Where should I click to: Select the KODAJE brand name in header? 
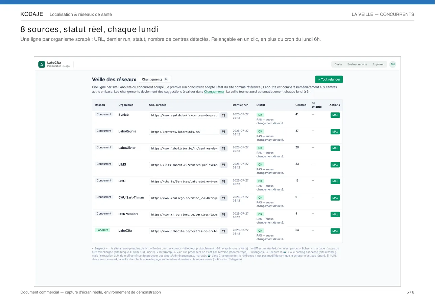click(x=32, y=14)
